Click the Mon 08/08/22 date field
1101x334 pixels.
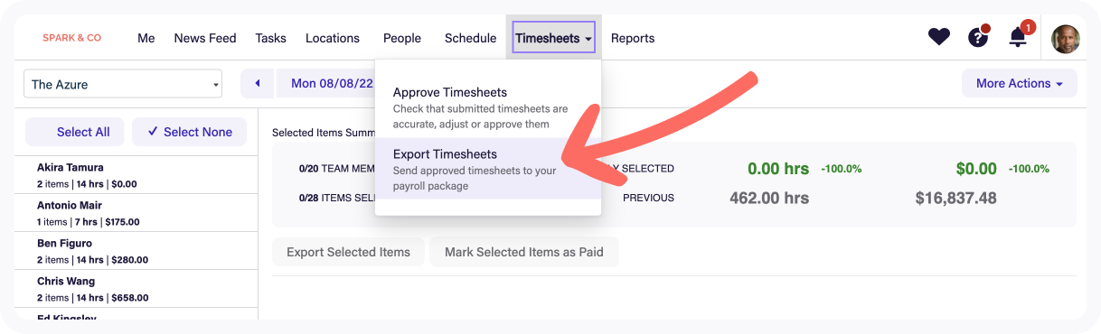pos(331,83)
